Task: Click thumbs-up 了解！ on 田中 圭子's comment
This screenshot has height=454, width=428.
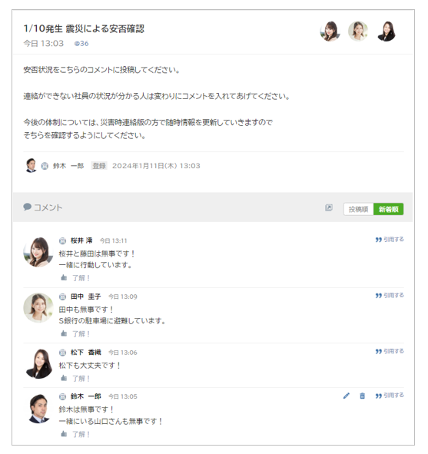Action: click(x=75, y=334)
